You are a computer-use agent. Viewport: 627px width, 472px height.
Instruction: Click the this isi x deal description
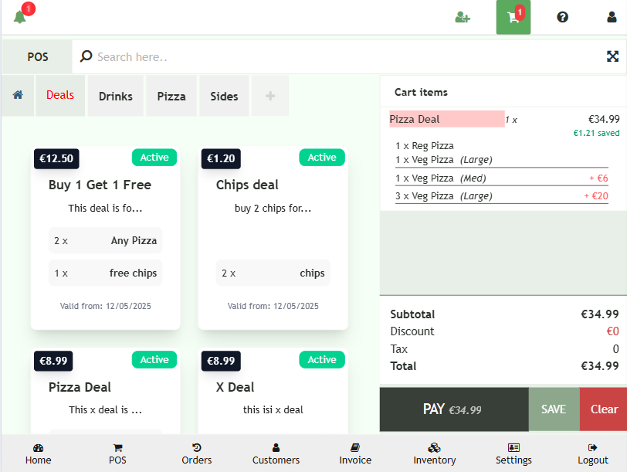pos(273,409)
